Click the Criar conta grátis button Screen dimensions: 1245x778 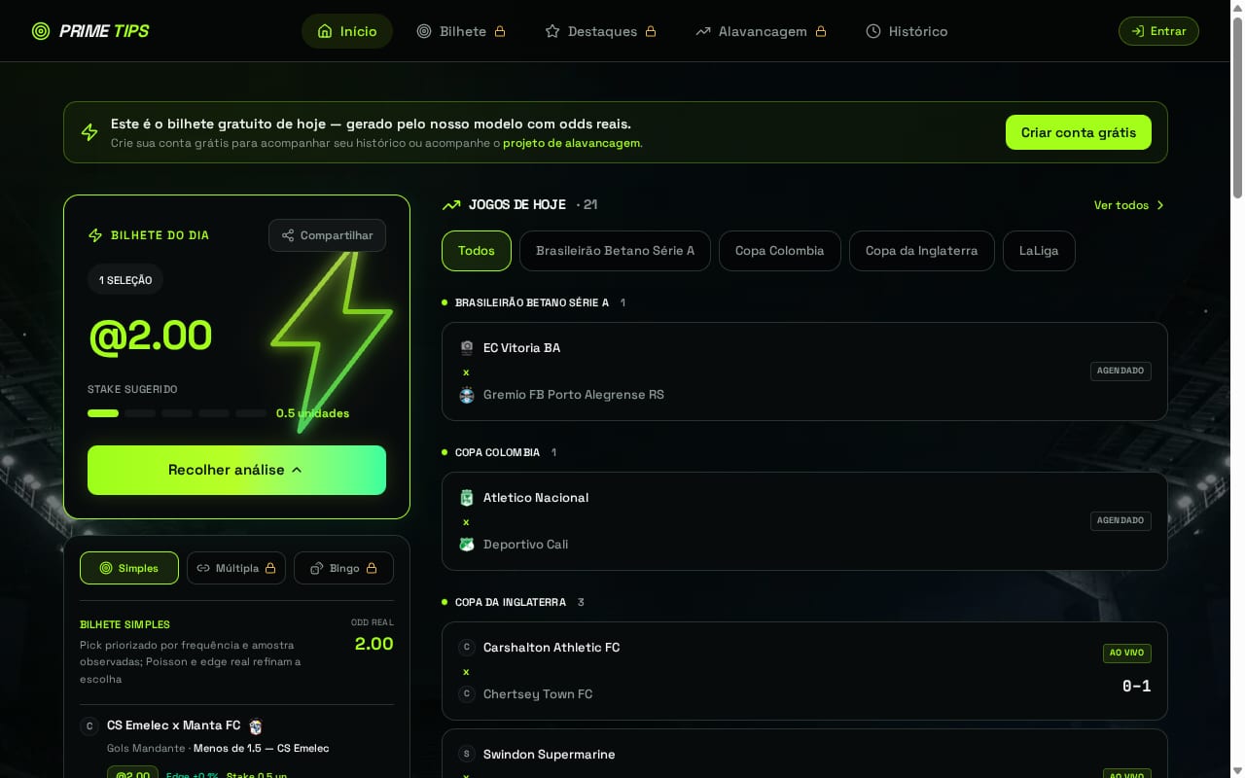[x=1079, y=132]
